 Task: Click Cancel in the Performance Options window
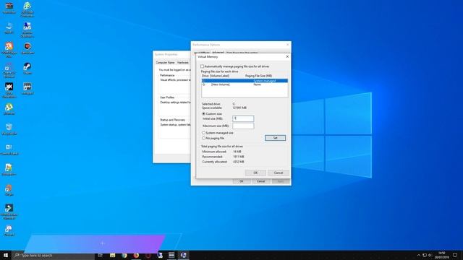[x=260, y=181]
